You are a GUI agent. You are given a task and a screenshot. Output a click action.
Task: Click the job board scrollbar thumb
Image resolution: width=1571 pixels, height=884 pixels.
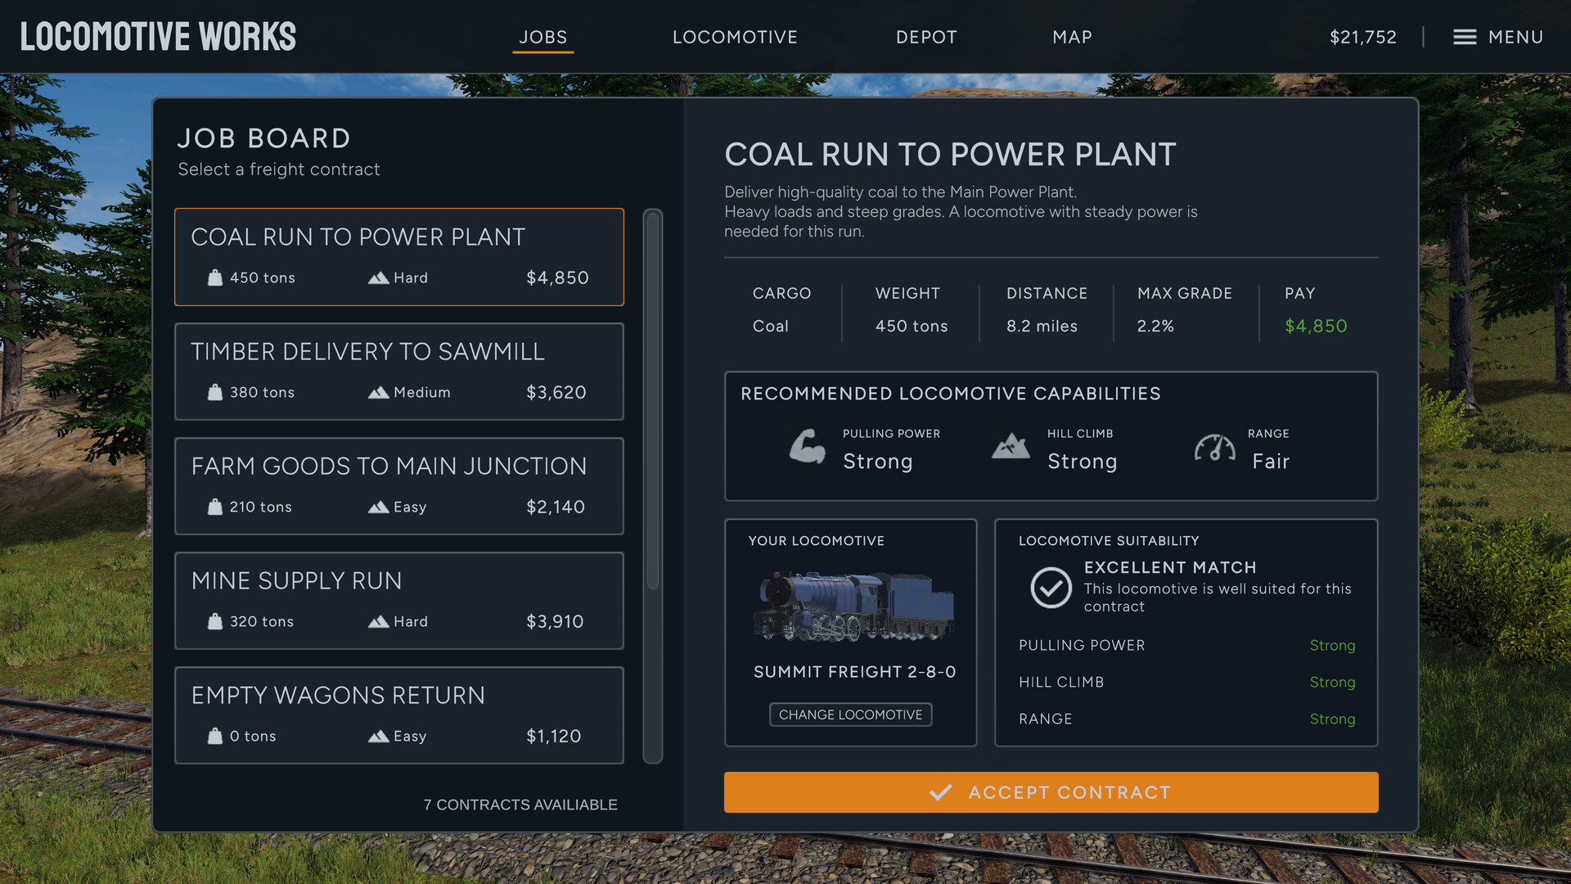click(653, 401)
